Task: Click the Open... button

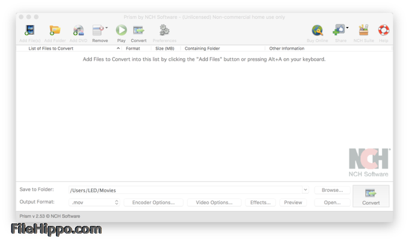Action: 332,202
